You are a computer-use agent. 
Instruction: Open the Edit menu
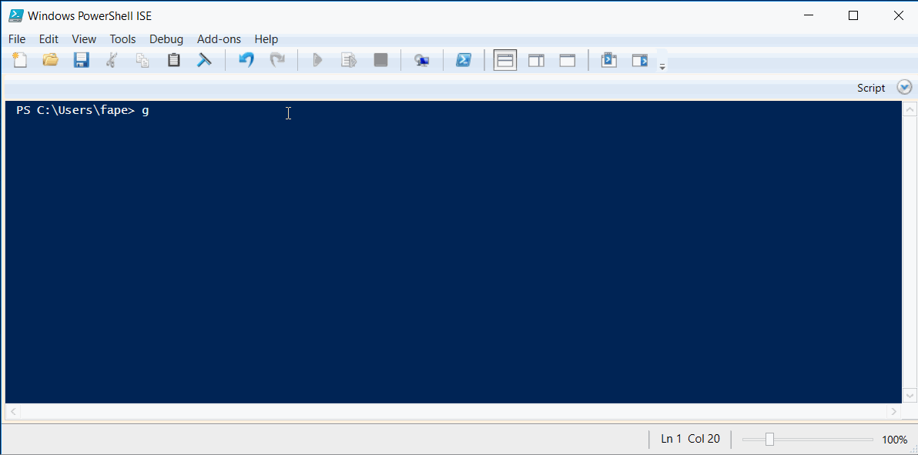click(49, 39)
